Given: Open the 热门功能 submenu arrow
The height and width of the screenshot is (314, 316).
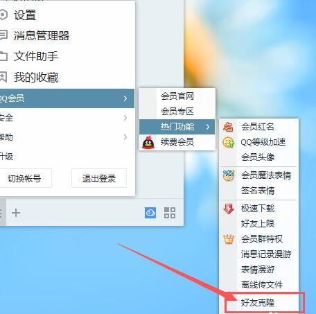Looking at the screenshot, I should (208, 127).
